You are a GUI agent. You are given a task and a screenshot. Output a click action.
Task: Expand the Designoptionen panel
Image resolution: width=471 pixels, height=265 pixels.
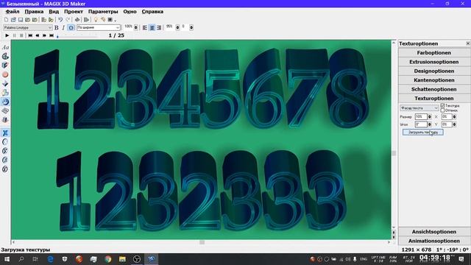tap(433, 71)
